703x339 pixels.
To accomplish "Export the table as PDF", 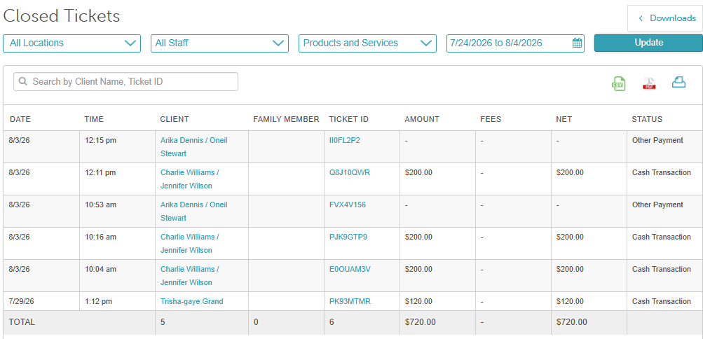I will [x=649, y=83].
